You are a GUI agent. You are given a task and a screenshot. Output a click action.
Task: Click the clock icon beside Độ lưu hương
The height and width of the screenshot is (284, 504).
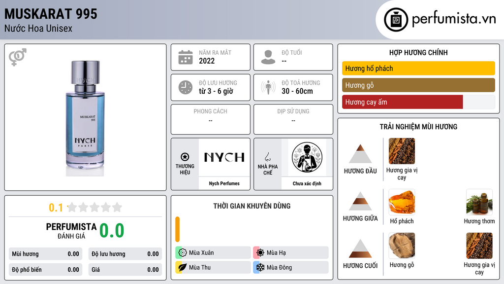pos(186,87)
